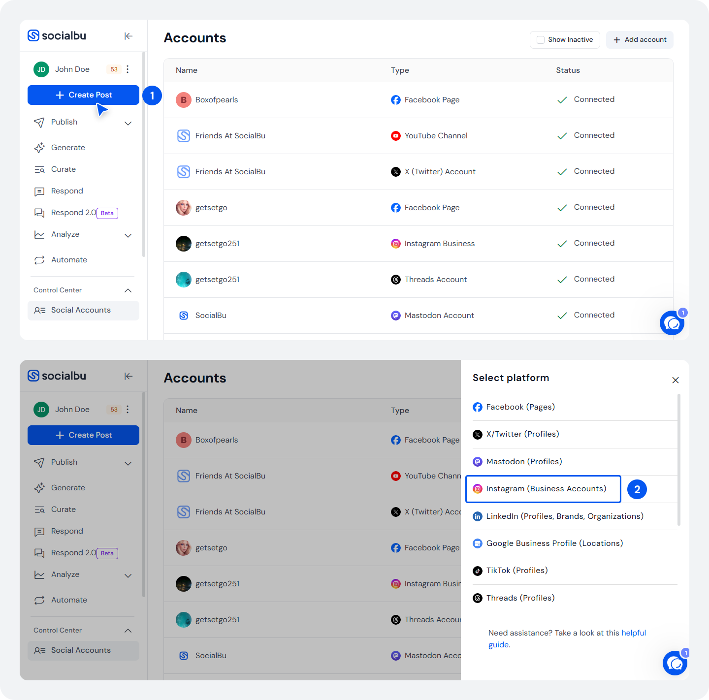Click the Beta badge in the dimmed lower sidebar

107,553
